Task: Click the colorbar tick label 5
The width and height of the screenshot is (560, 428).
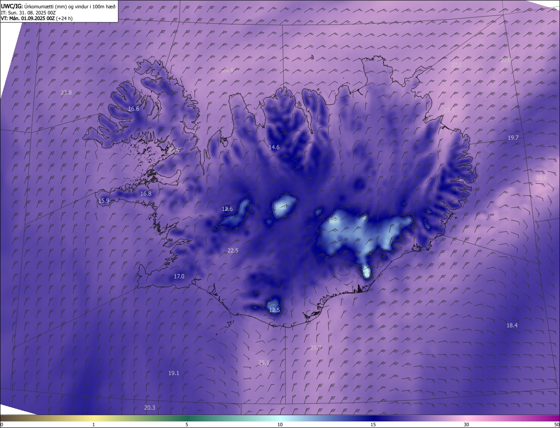Action: pos(187,424)
